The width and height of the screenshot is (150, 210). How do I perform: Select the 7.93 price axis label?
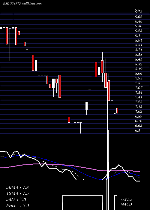[139, 78]
